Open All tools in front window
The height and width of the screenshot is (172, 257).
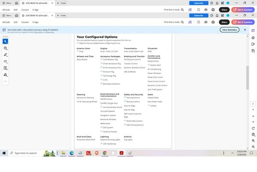tap(6, 22)
